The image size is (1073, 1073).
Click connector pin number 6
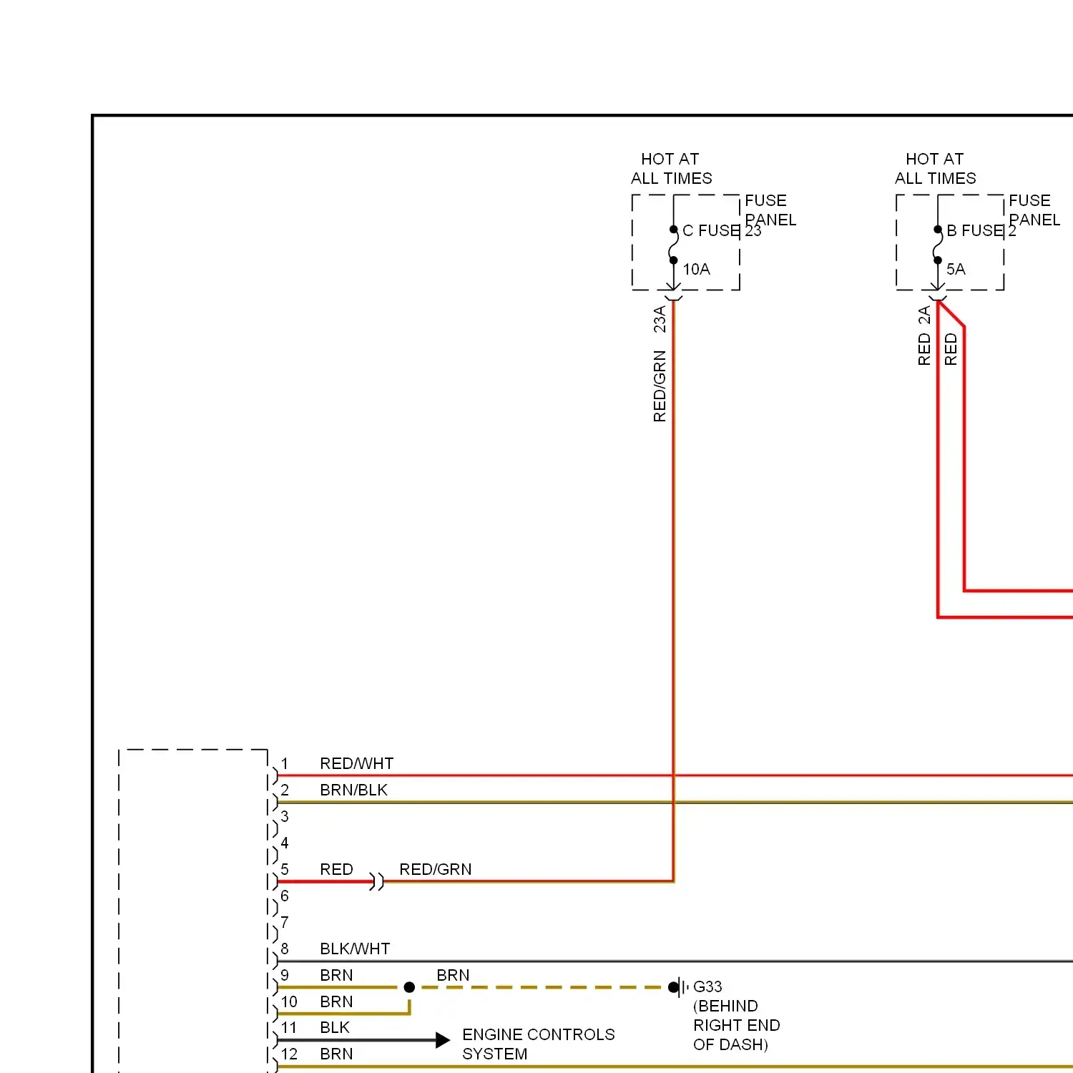285,896
